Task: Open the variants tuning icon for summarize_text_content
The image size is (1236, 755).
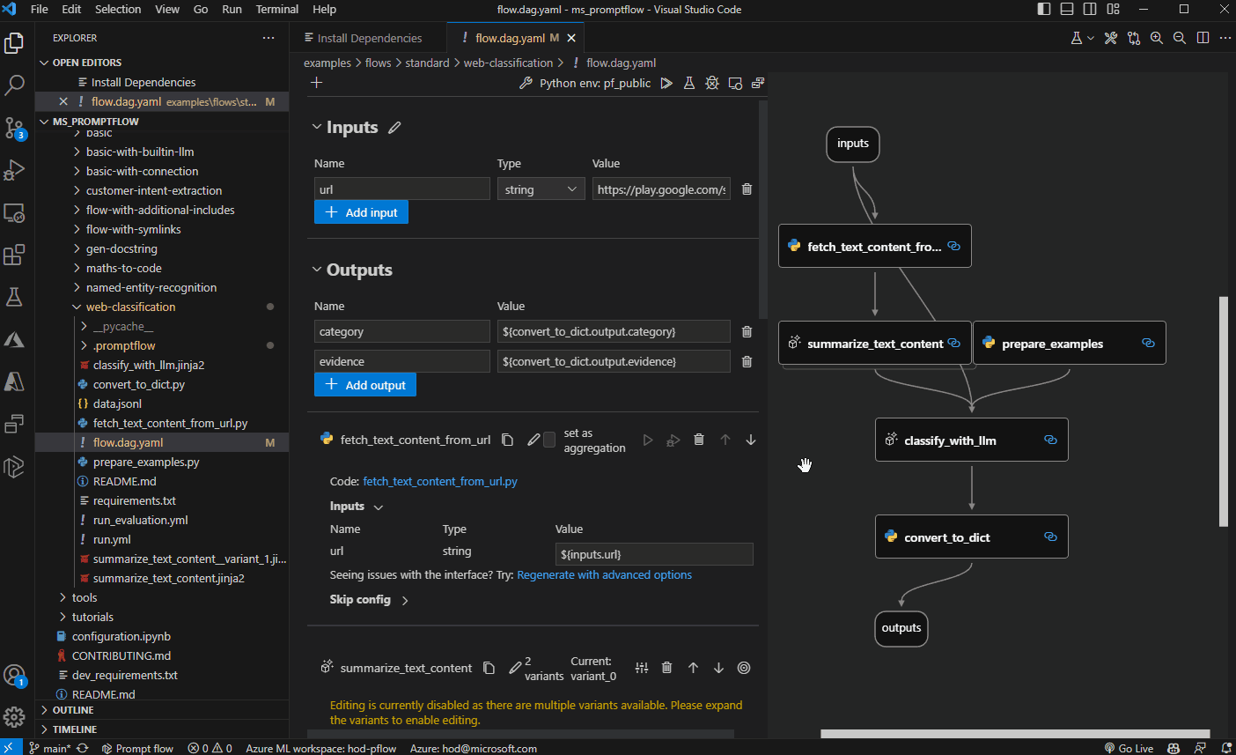Action: point(642,668)
